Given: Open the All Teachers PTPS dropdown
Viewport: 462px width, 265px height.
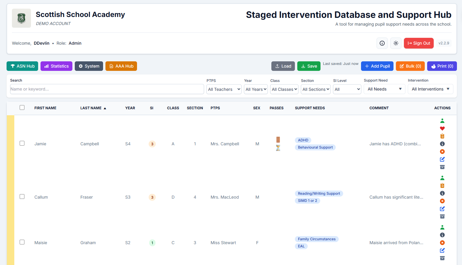Looking at the screenshot, I should [224, 89].
